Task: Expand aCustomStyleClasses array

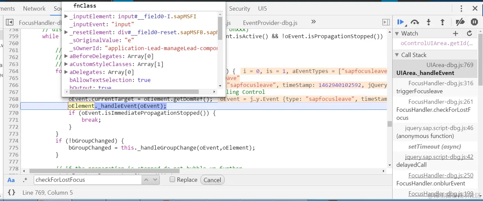Action: point(66,64)
